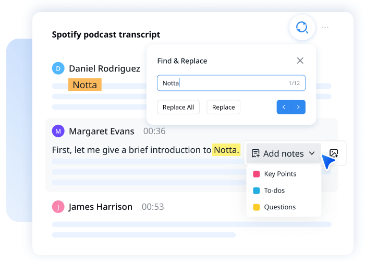Image resolution: width=365 pixels, height=261 pixels.
Task: Click the Spotify podcast transcript title
Action: (x=106, y=34)
